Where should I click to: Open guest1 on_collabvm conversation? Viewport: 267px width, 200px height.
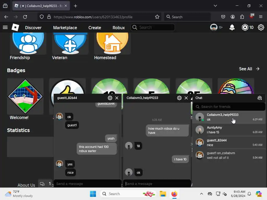pos(229,155)
